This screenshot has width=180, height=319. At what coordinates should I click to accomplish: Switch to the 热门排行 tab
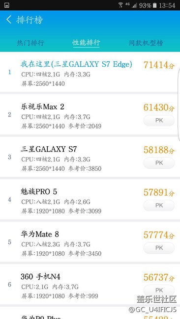coord(30,43)
